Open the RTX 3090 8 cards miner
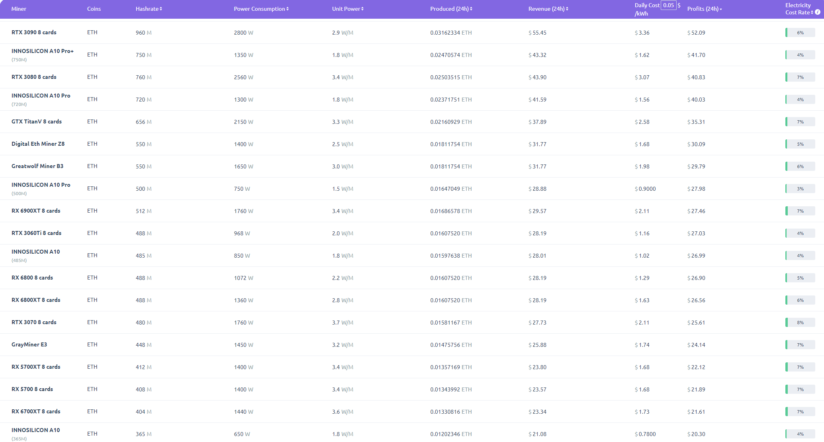Screen dimensions: 824x442 (34, 32)
